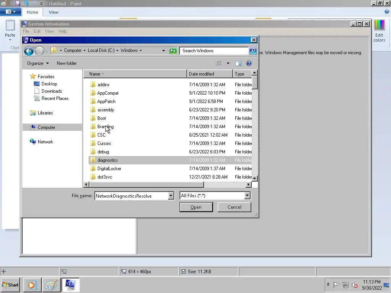391x293 pixels.
Task: Click System Information taskbar icon
Action: (70, 285)
